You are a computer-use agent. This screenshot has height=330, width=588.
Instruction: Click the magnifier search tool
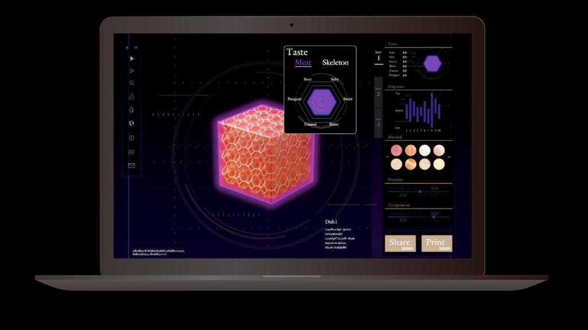pyautogui.click(x=131, y=83)
